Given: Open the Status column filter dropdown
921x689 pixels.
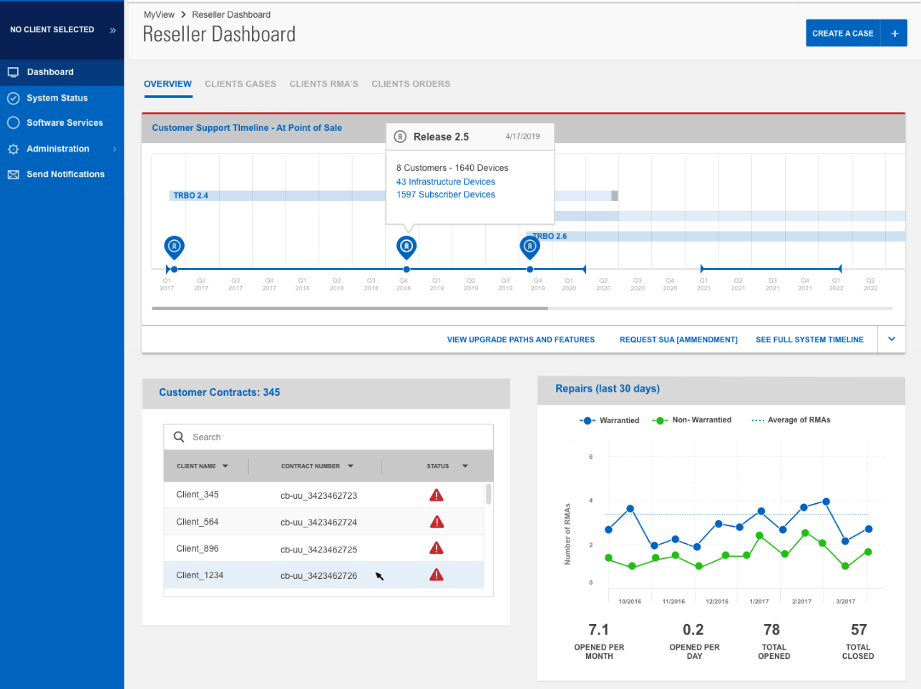Looking at the screenshot, I should coord(465,466).
